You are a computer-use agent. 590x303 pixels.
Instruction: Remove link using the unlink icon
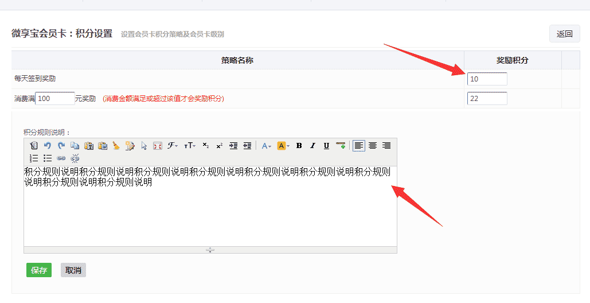75,158
